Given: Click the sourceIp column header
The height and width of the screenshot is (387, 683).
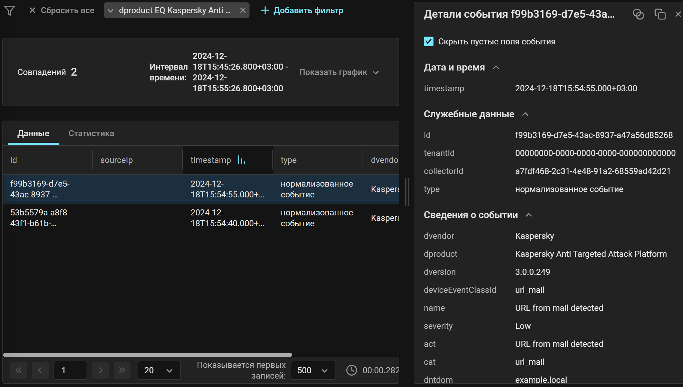Looking at the screenshot, I should tap(137, 160).
